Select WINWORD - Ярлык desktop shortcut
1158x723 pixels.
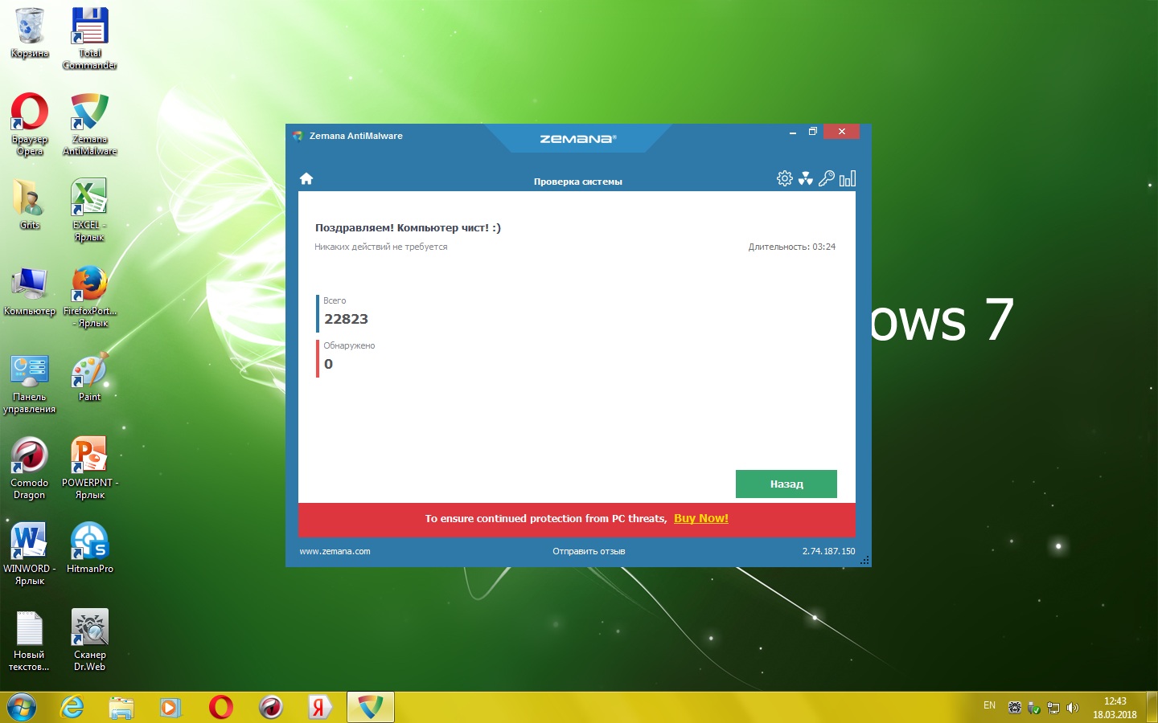tap(30, 554)
